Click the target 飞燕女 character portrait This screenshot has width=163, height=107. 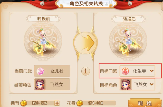pos(126,85)
